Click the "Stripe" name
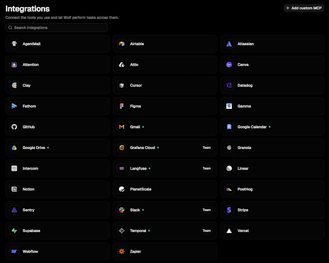 [x=243, y=210]
